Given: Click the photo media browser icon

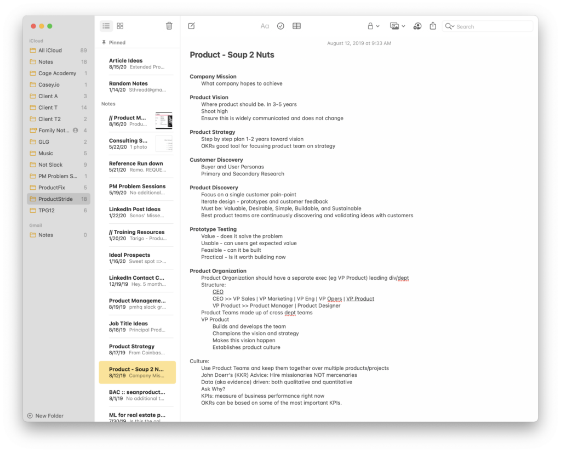Looking at the screenshot, I should tap(394, 26).
